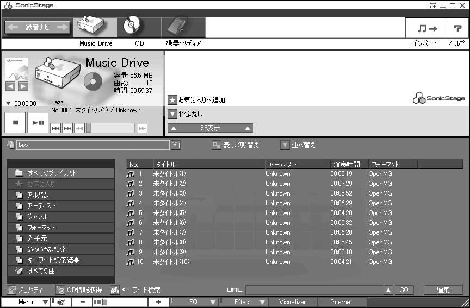The width and height of the screenshot is (470, 308).
Task: Select アルバム in the sidebar
Action: click(x=61, y=195)
